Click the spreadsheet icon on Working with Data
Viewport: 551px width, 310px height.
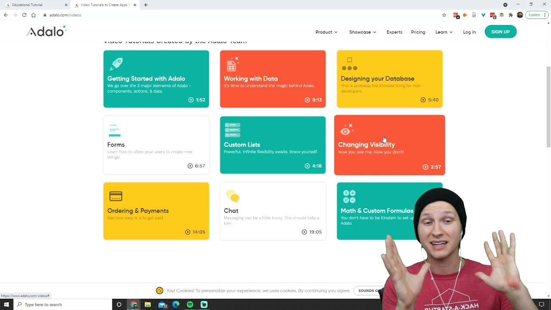[x=232, y=64]
